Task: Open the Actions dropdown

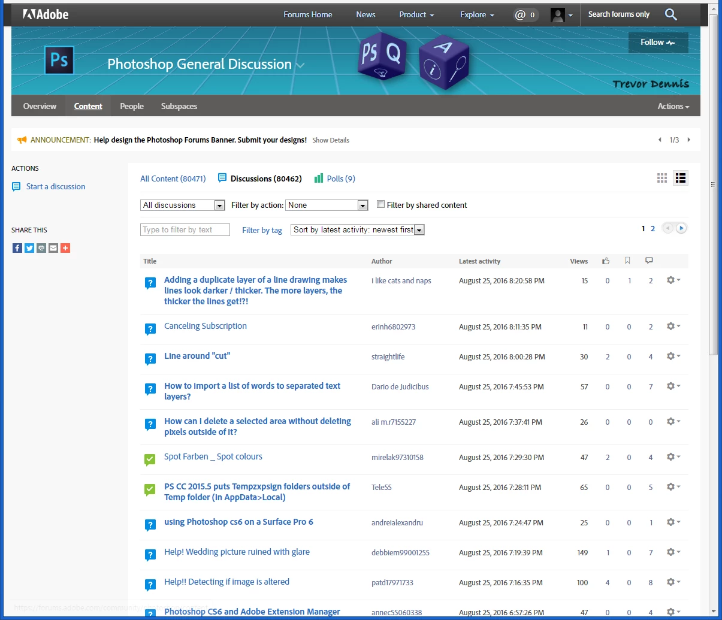Action: point(673,106)
